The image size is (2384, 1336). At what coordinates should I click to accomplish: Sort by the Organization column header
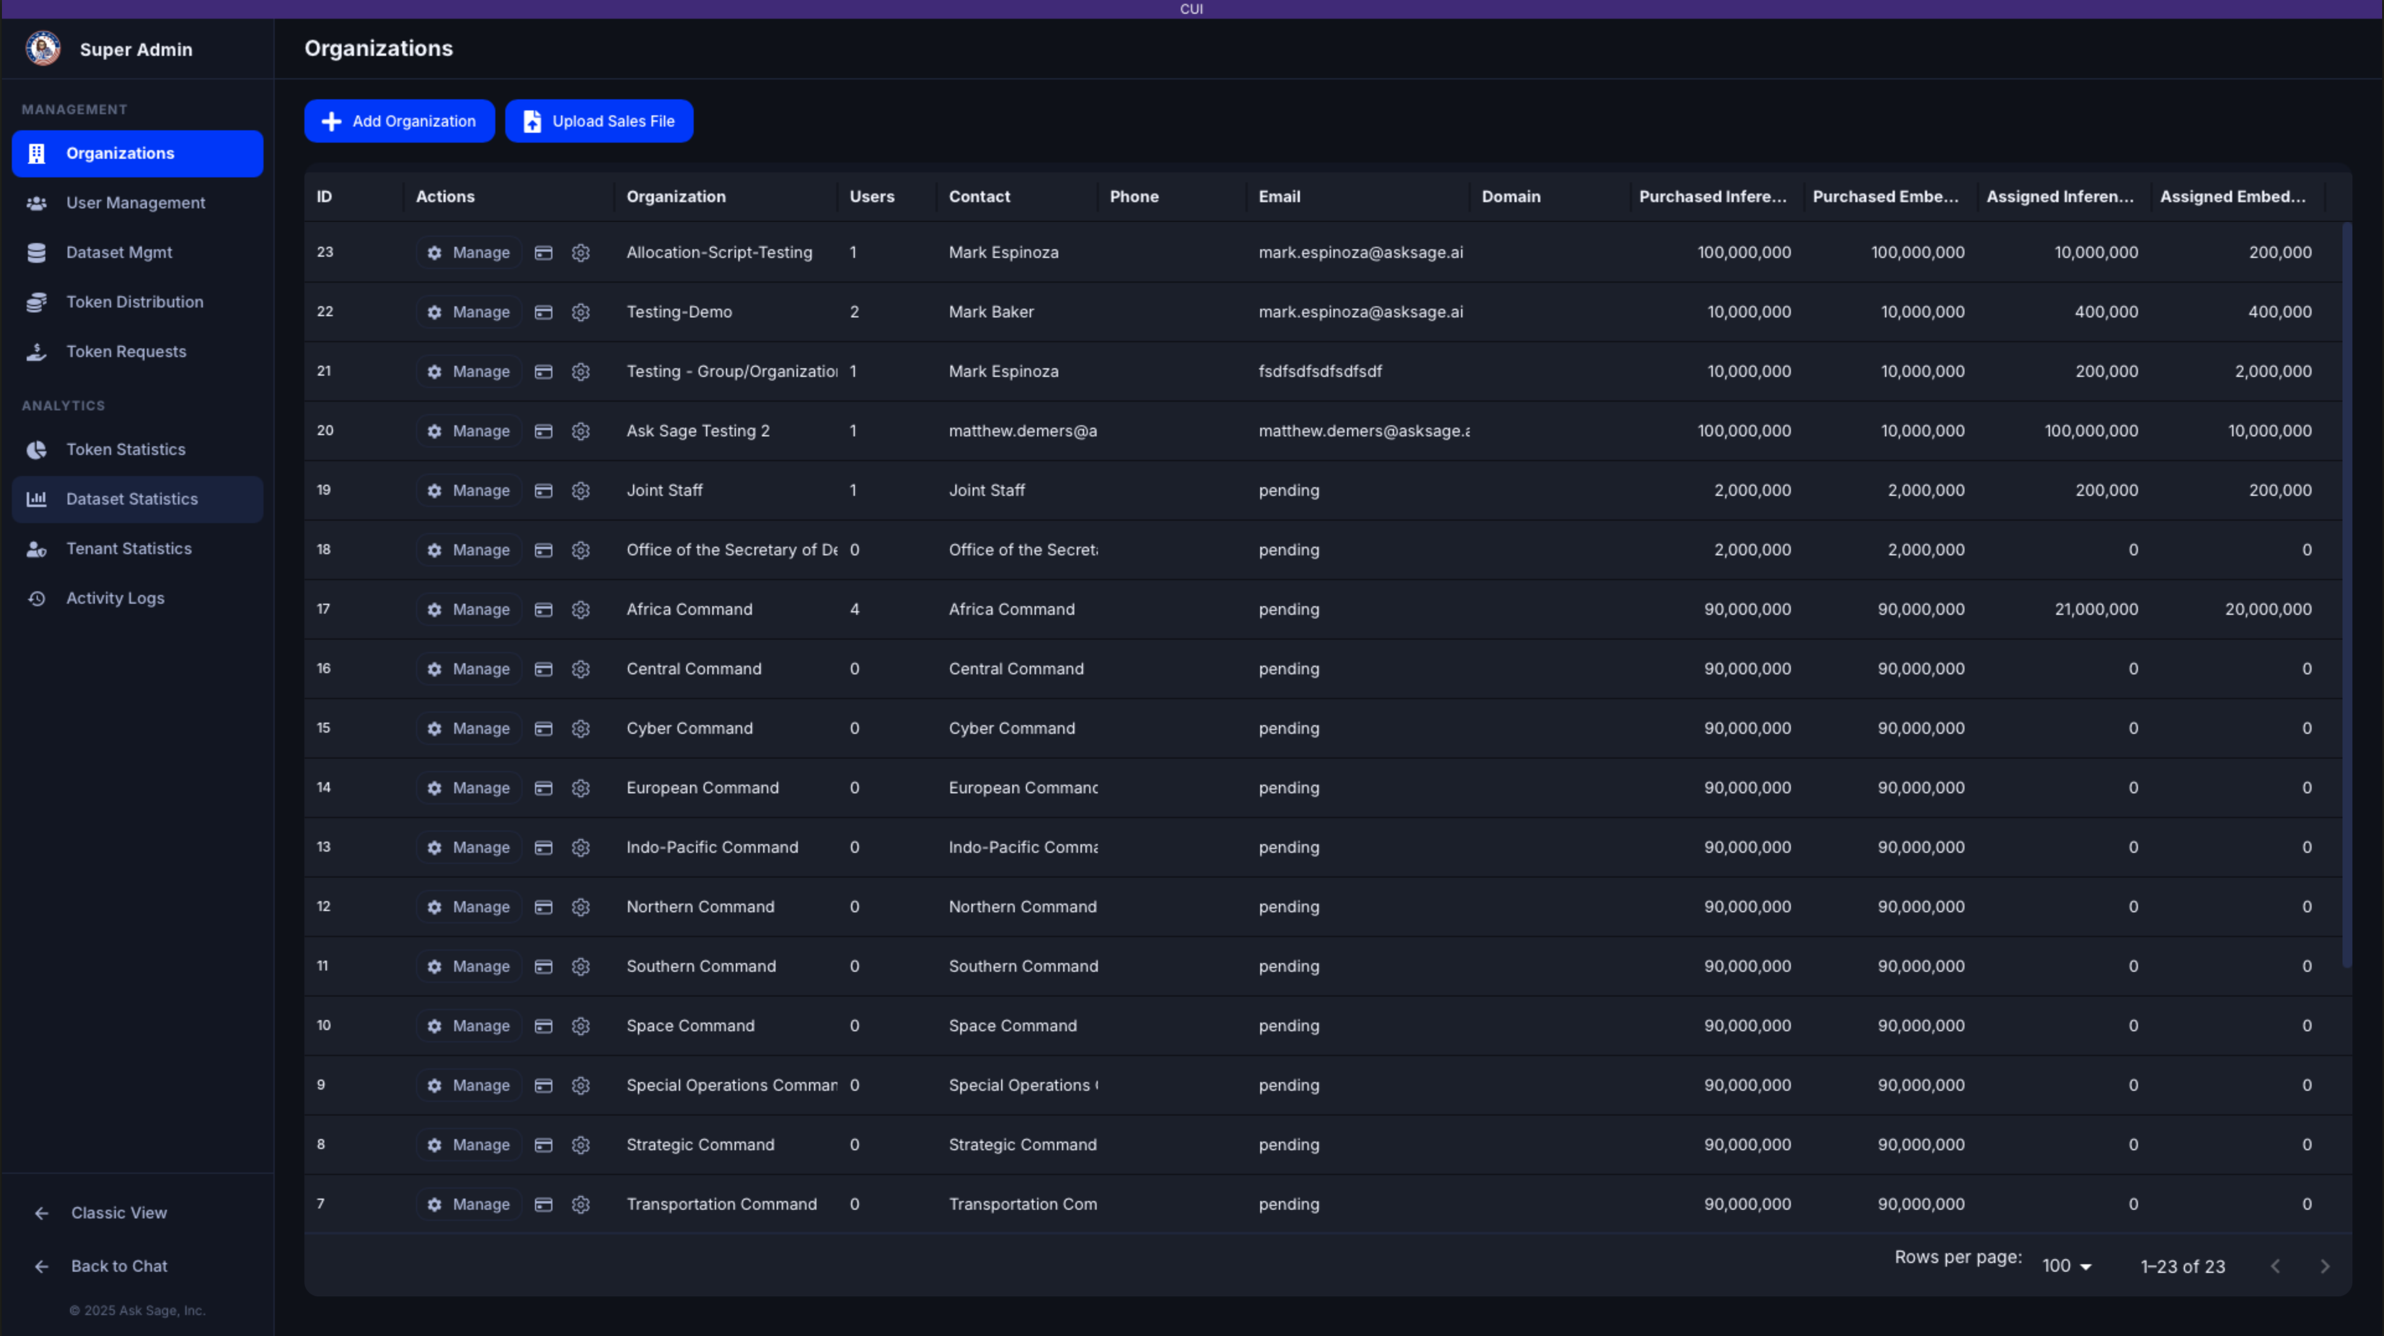point(676,196)
